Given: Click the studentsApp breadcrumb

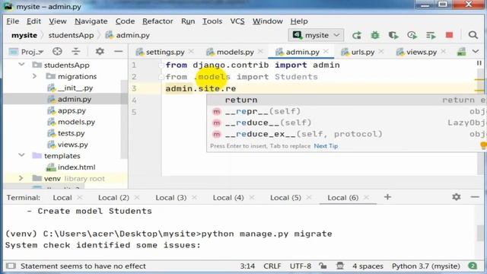Looking at the screenshot, I should point(71,36).
